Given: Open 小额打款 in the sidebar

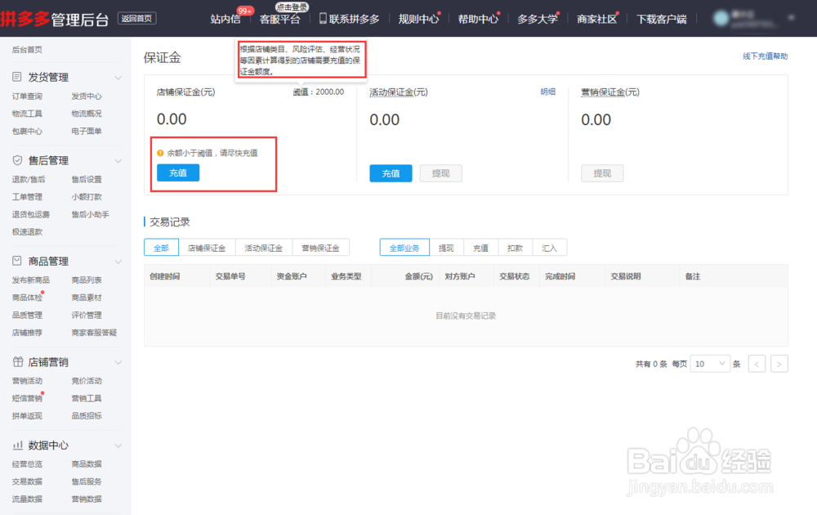Looking at the screenshot, I should pos(87,196).
